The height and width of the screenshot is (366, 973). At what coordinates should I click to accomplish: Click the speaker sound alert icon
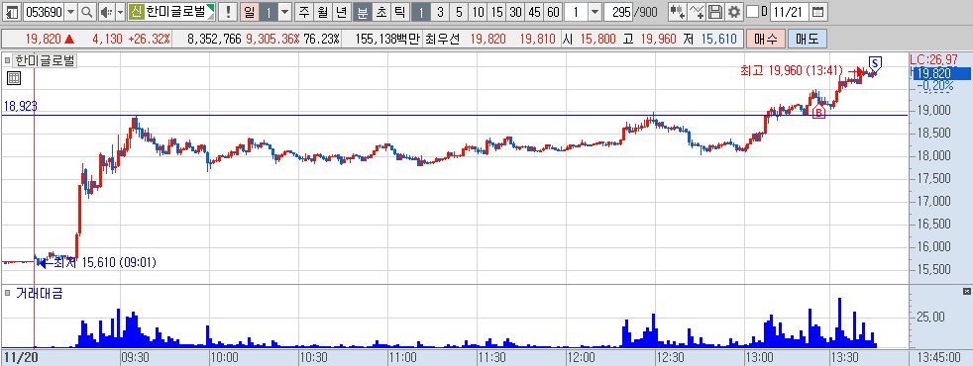(106, 12)
